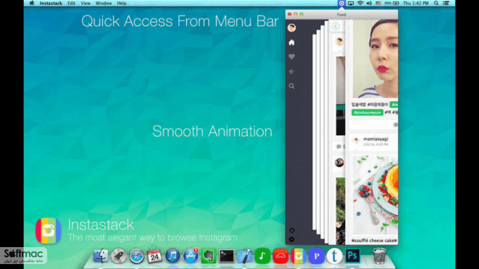
Task: Click the #pinkyumyum hashtag tag
Action: click(367, 113)
